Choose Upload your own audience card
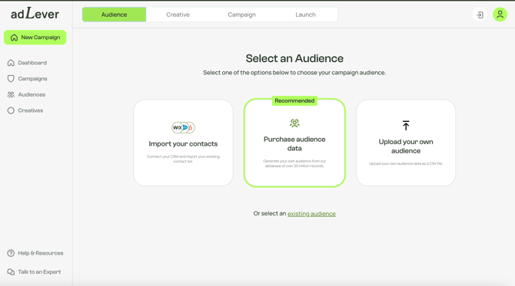 [406, 143]
